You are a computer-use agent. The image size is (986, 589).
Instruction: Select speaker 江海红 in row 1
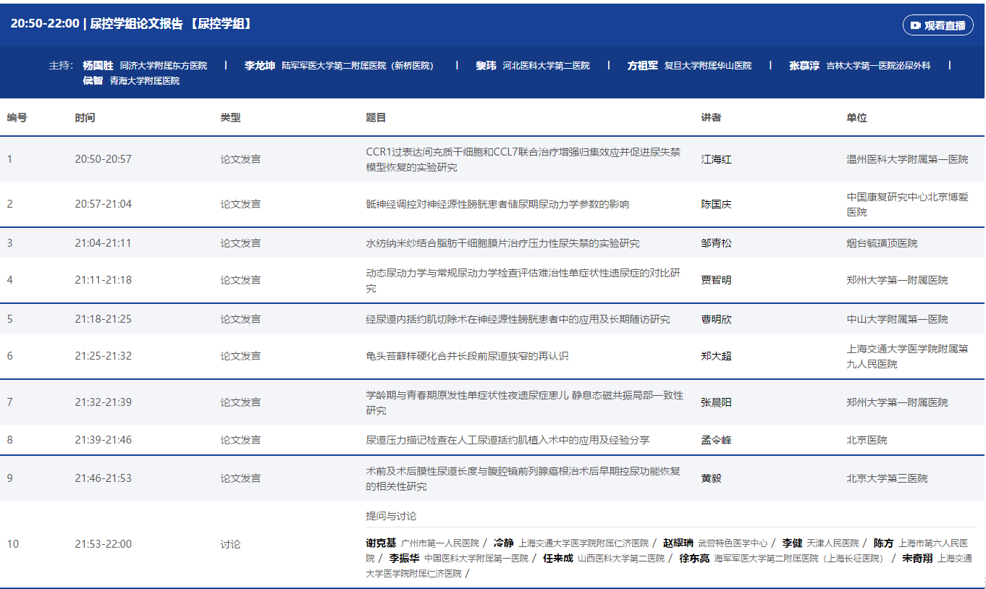pos(716,159)
